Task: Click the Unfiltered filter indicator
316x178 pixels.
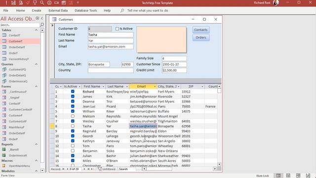Action: 107,169
